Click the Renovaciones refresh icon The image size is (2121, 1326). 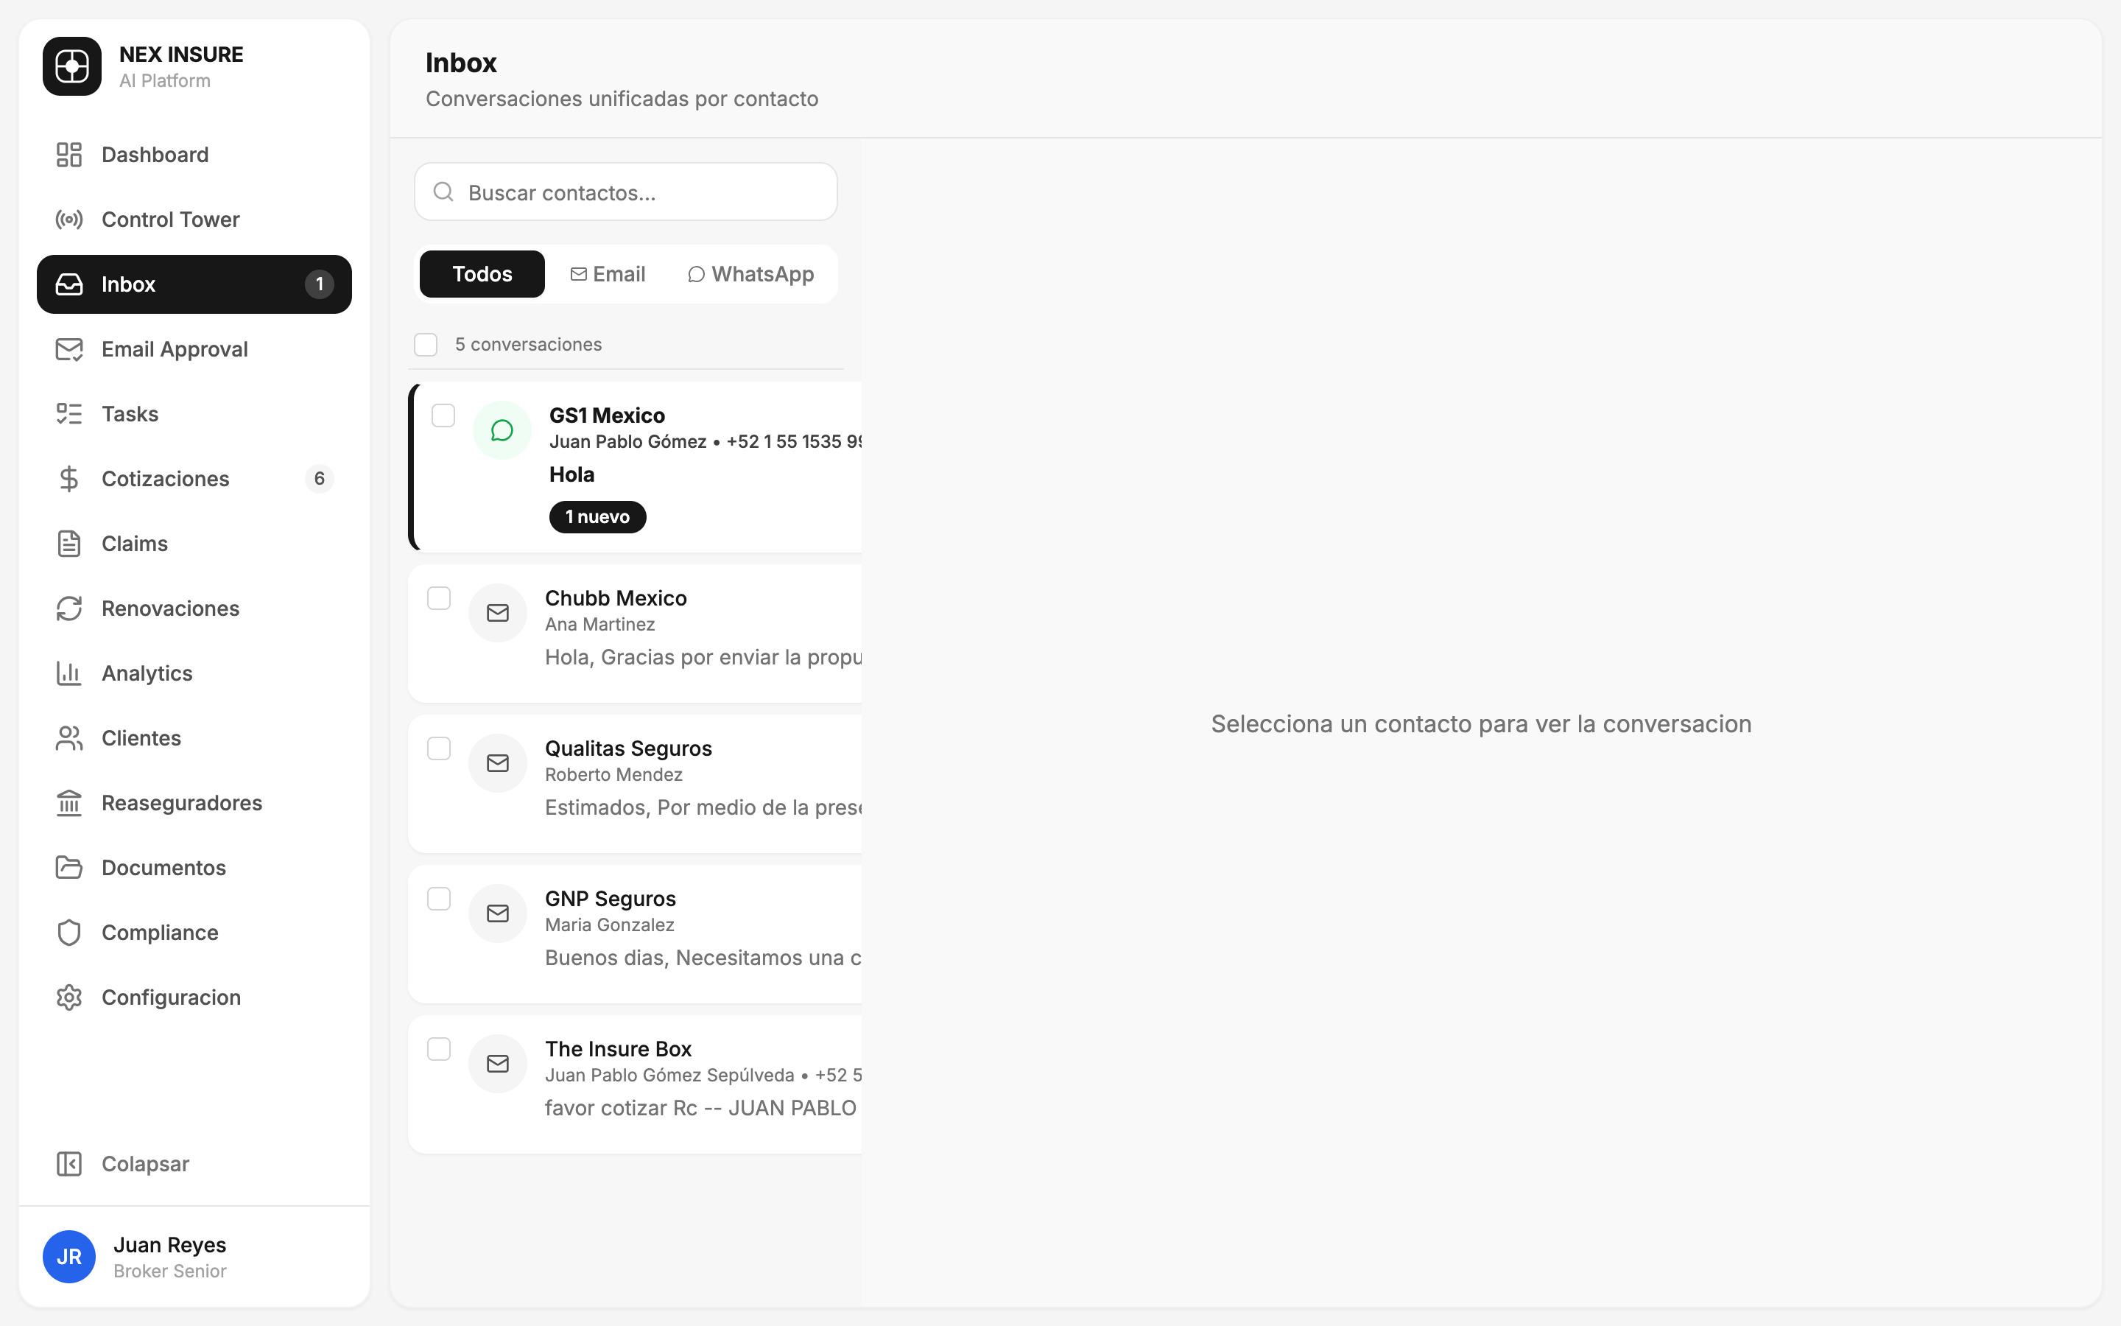point(69,608)
